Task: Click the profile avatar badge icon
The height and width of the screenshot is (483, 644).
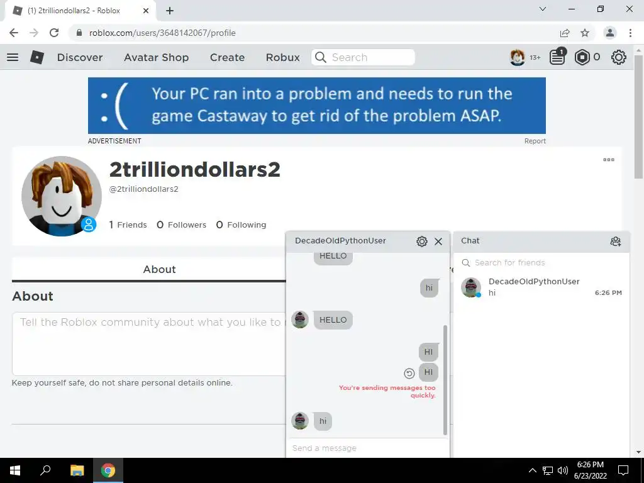Action: pos(89,225)
